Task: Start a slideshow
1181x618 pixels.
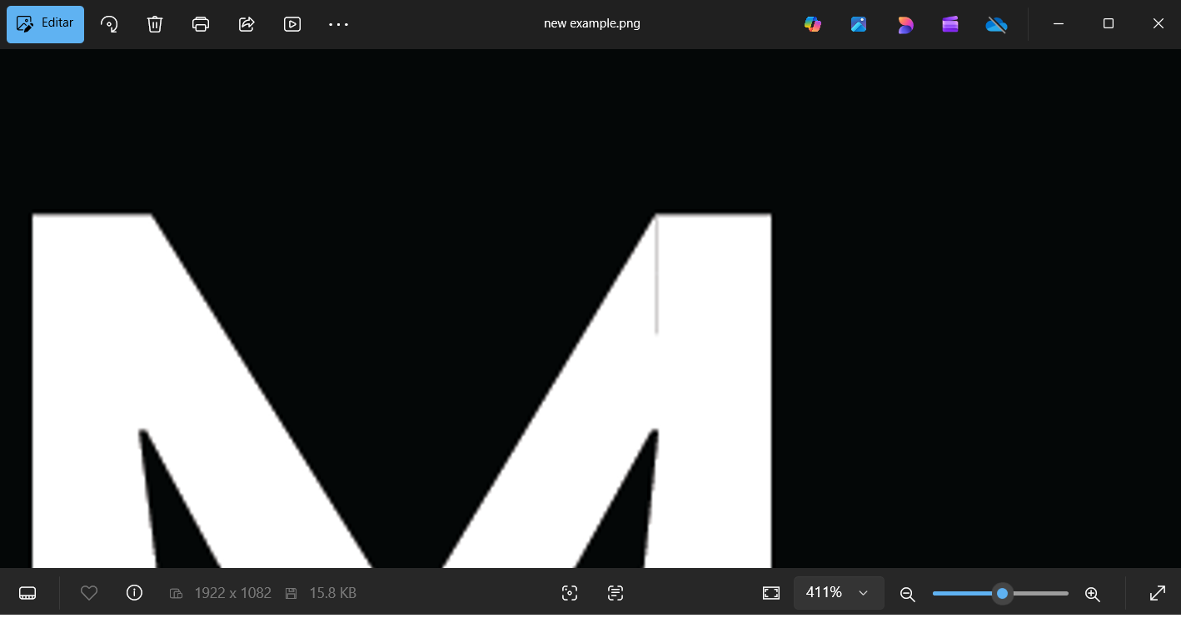Action: [x=292, y=24]
